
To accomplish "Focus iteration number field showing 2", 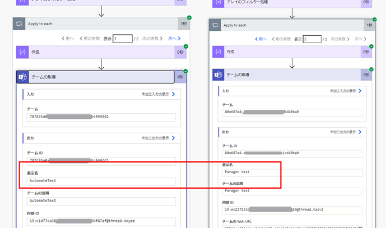I will [312, 39].
